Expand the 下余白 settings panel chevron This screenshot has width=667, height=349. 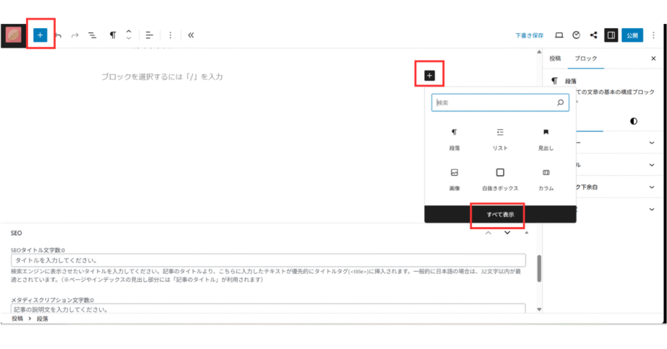[x=651, y=187]
